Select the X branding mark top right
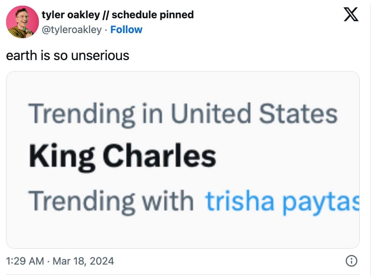Viewport: 371px width, 276px height. point(351,14)
